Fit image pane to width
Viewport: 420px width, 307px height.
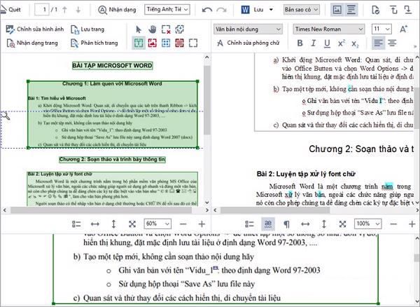click(x=95, y=224)
